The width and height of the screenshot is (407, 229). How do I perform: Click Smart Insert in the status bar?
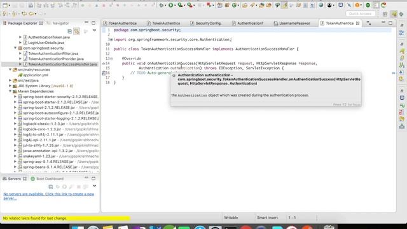click(267, 218)
